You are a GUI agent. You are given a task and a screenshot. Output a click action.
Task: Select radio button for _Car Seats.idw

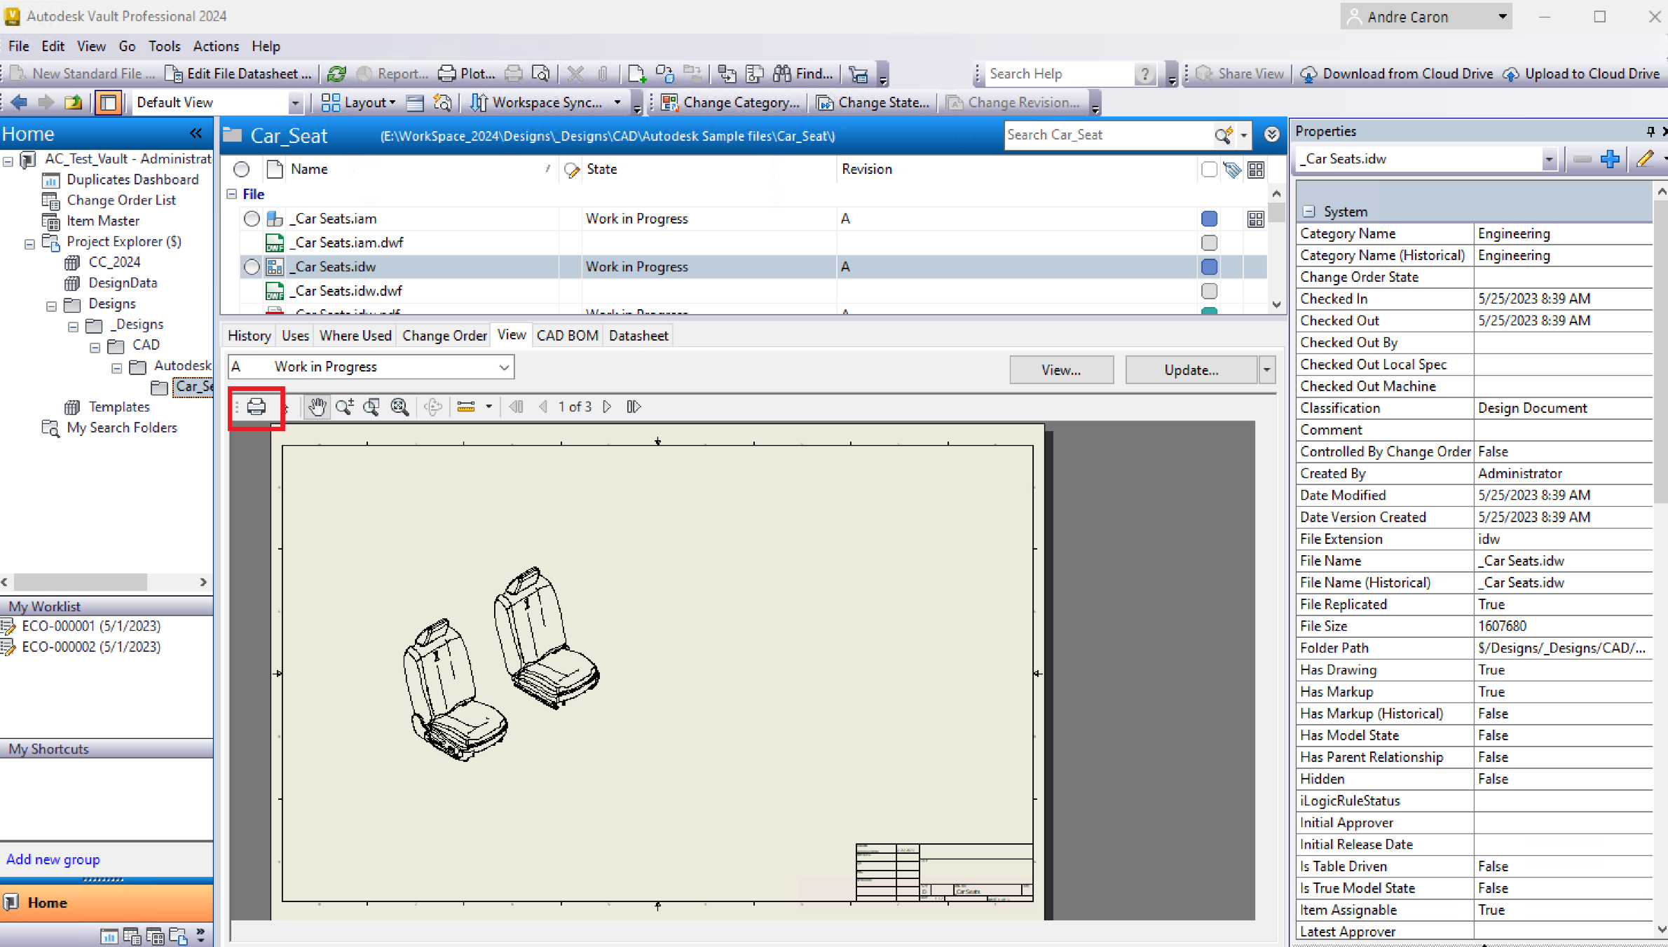[x=251, y=266]
